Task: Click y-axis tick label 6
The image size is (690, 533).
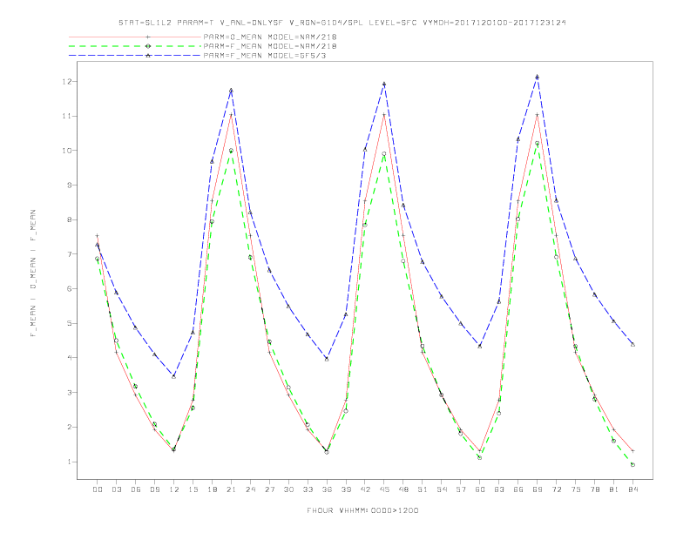Action: [x=70, y=289]
